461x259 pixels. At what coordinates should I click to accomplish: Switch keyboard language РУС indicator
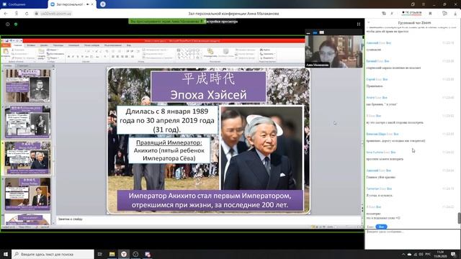[428, 254]
